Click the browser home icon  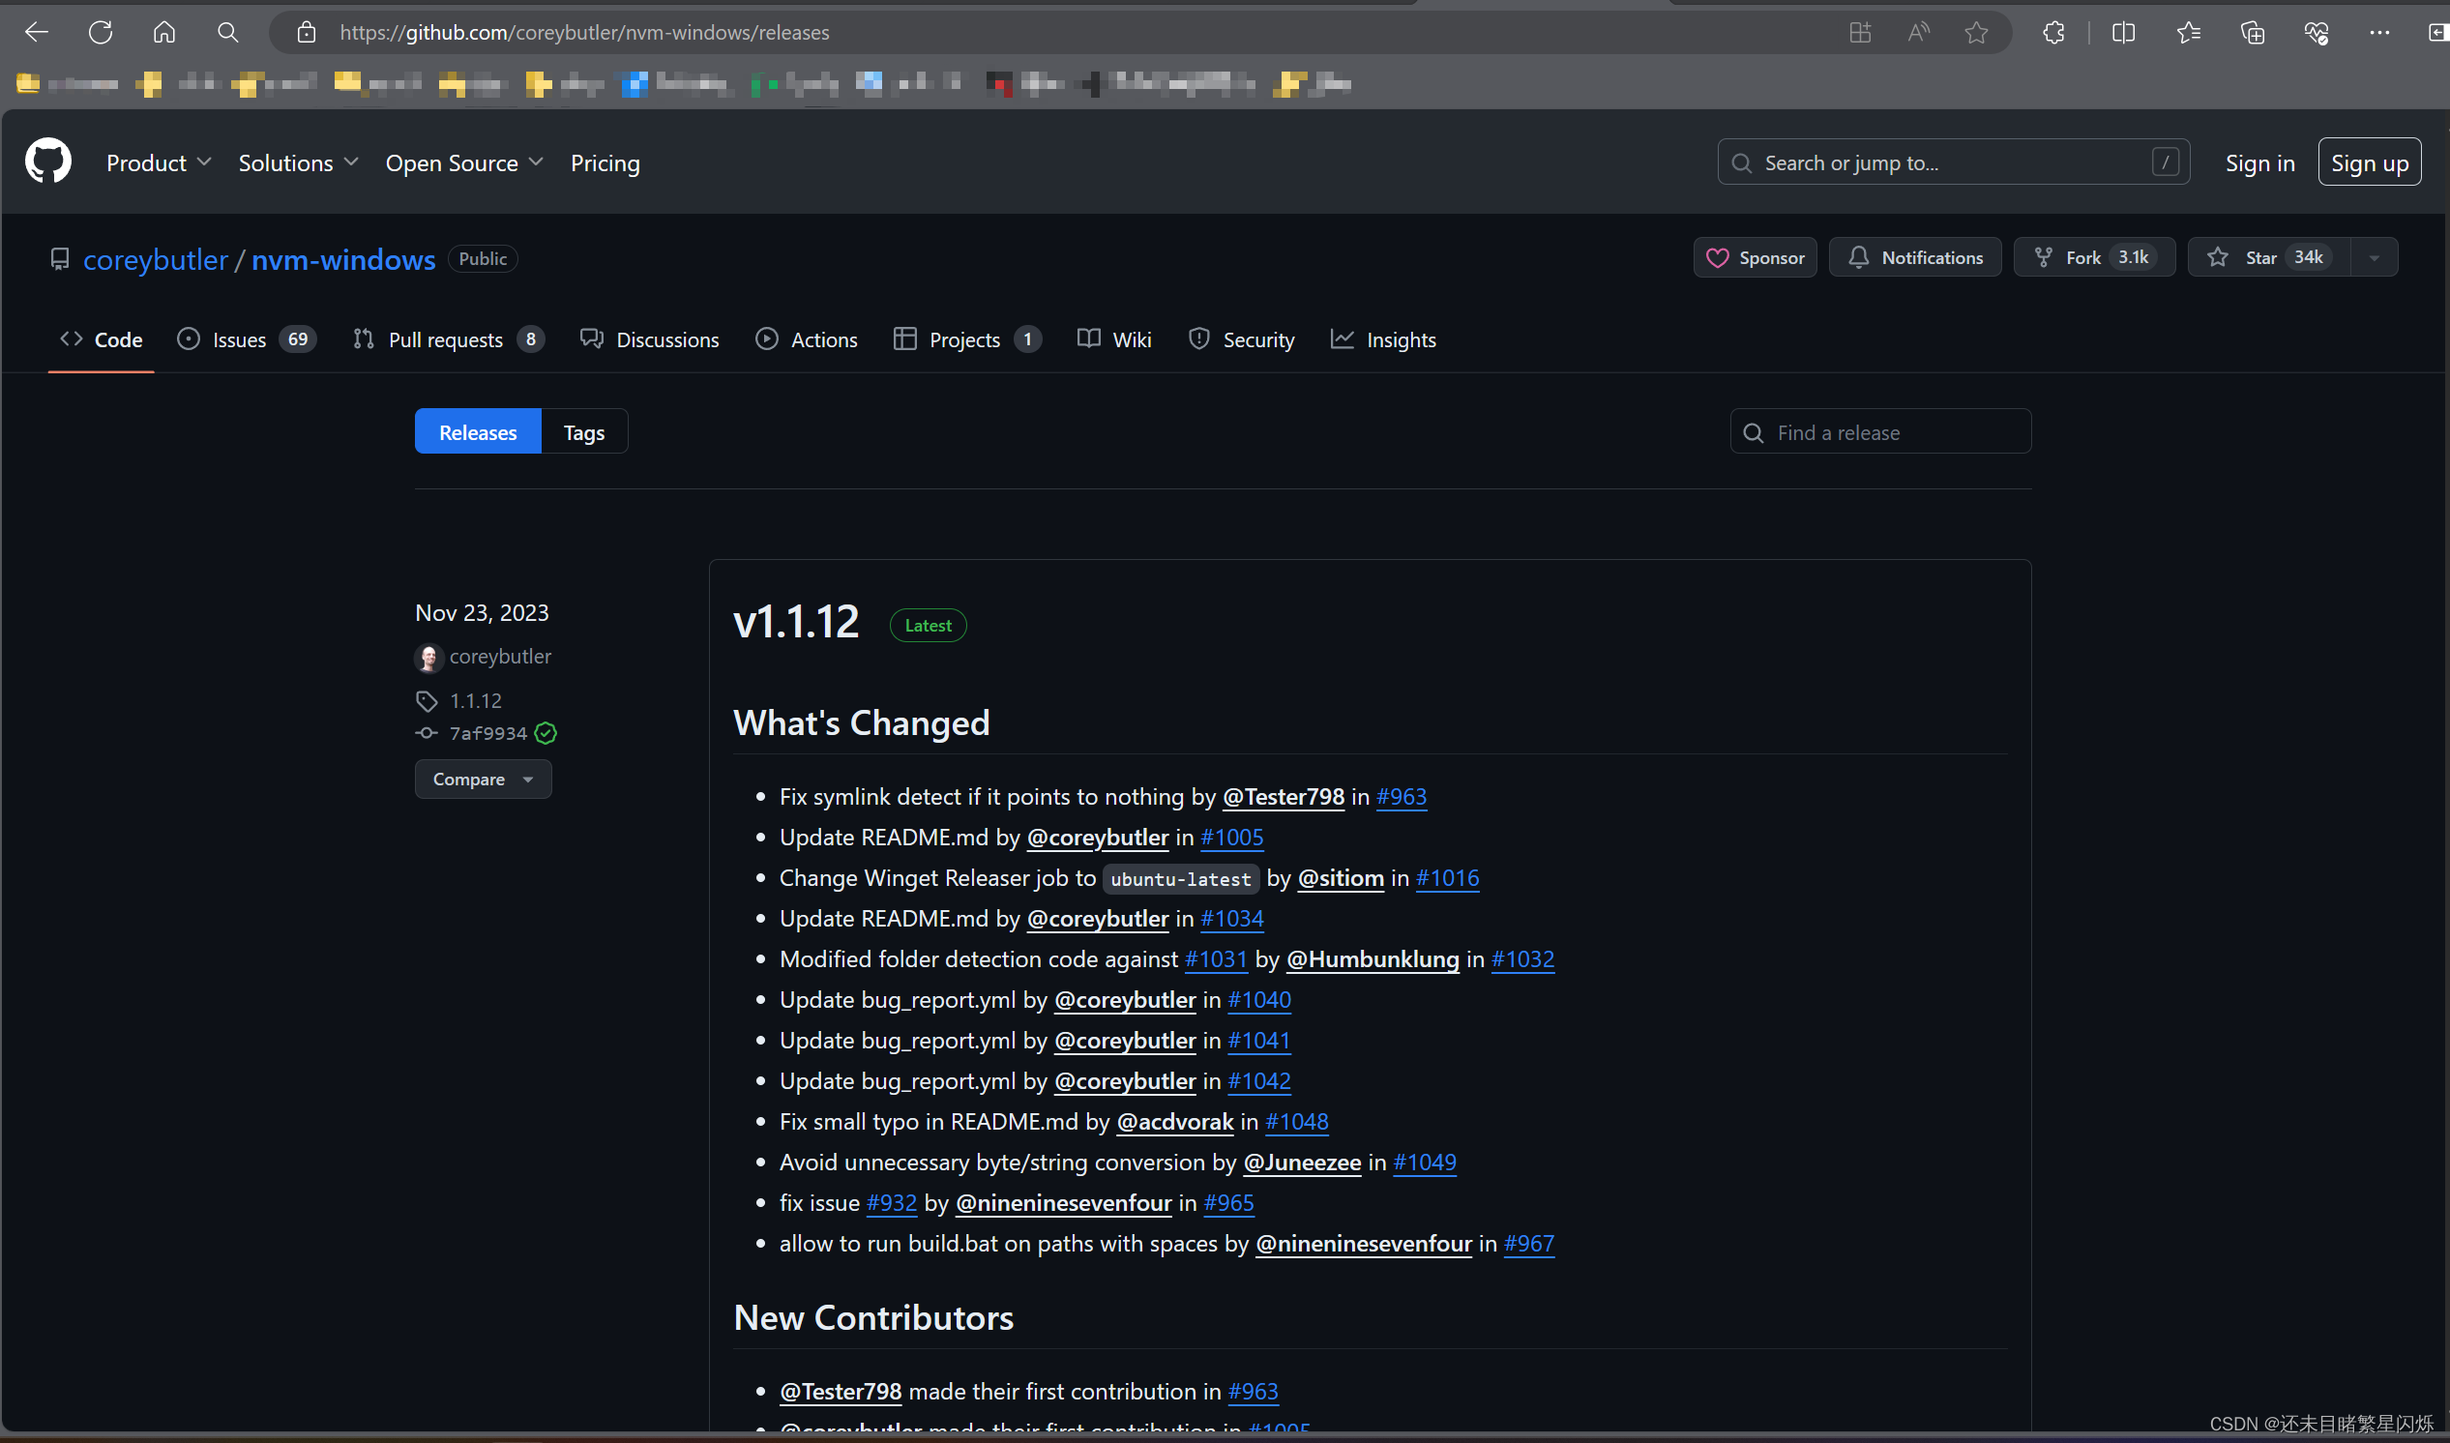tap(164, 32)
